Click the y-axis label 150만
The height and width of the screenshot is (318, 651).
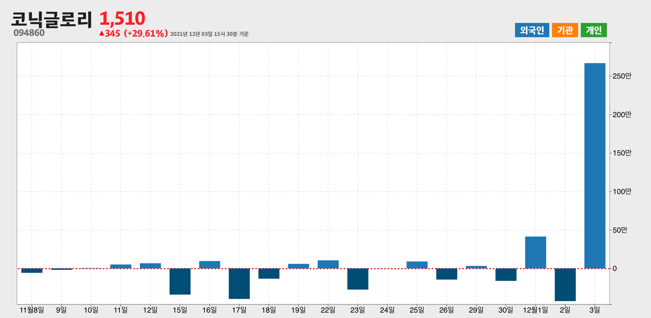point(622,153)
